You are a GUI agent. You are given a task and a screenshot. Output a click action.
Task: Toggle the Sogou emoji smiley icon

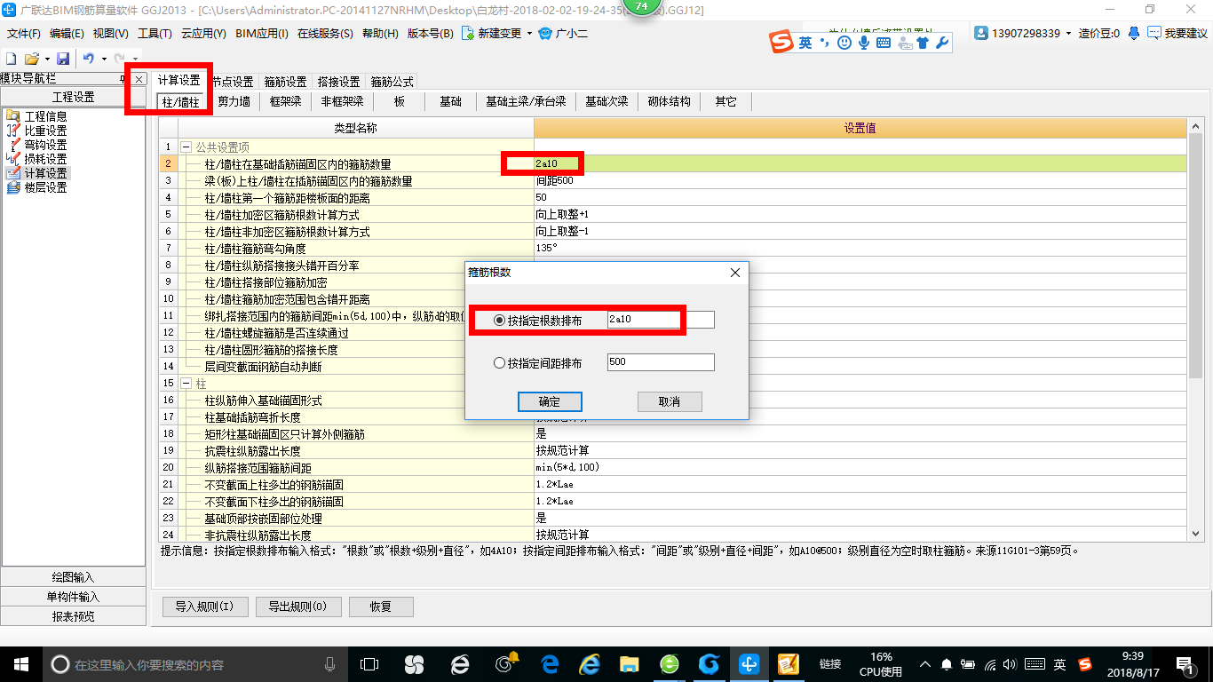844,42
